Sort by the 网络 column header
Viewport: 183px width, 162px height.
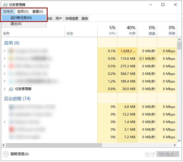(172, 31)
